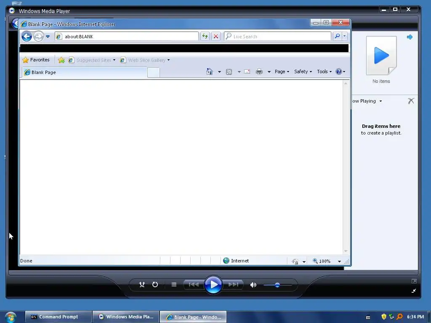Switch to Command Prompt taskbar button
The width and height of the screenshot is (431, 323).
point(58,317)
